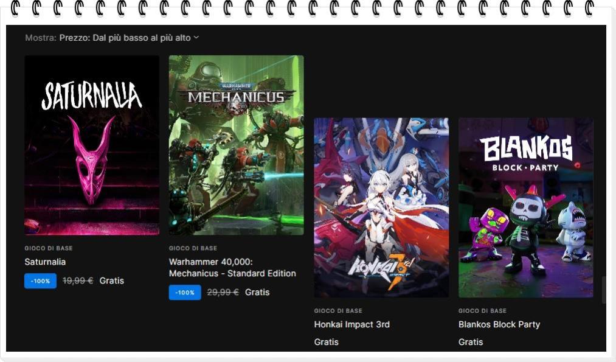Click the crossed-out 29,99 € price
Screen dimensions: 616x362
(223, 292)
